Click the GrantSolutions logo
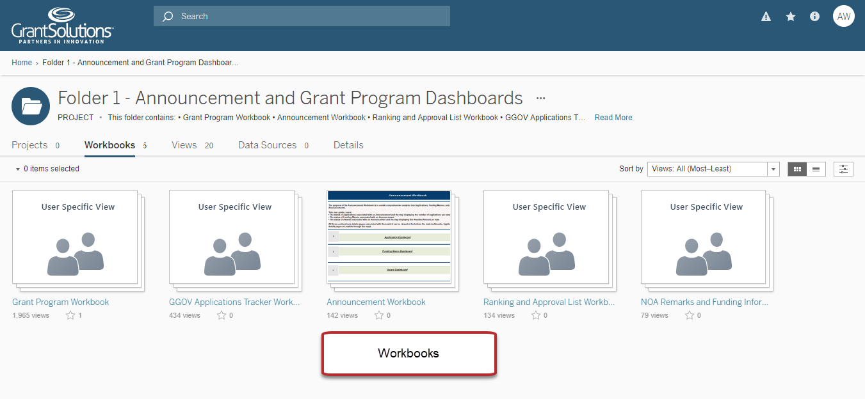This screenshot has width=865, height=399. pyautogui.click(x=62, y=26)
